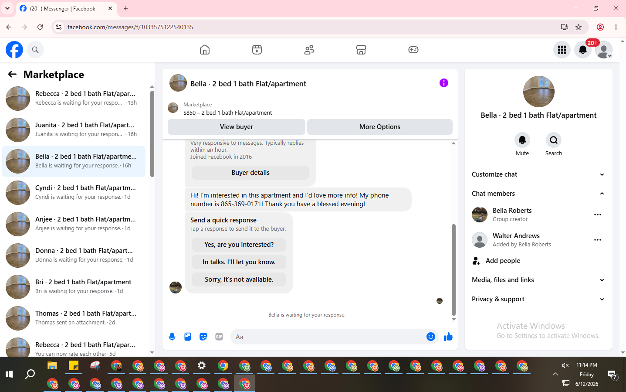The width and height of the screenshot is (626, 392).
Task: Open the Gaming controller icon
Action: click(x=413, y=50)
